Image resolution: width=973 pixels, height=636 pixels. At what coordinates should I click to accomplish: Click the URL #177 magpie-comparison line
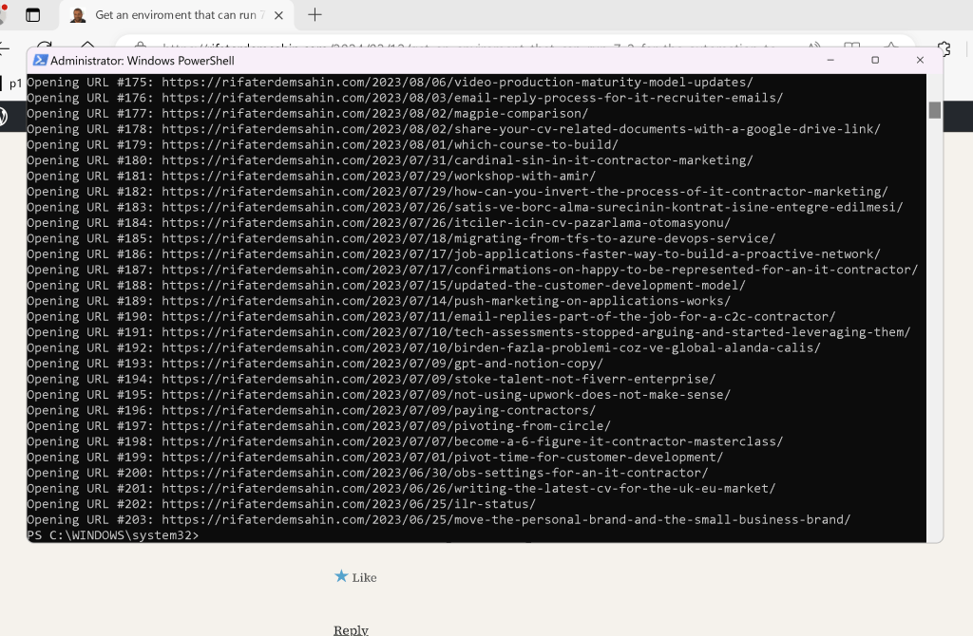point(307,114)
